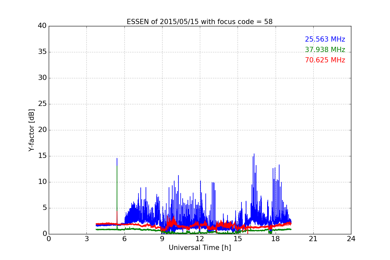Click the x-axis tick label 21
The width and height of the screenshot is (390, 260).
(x=313, y=239)
